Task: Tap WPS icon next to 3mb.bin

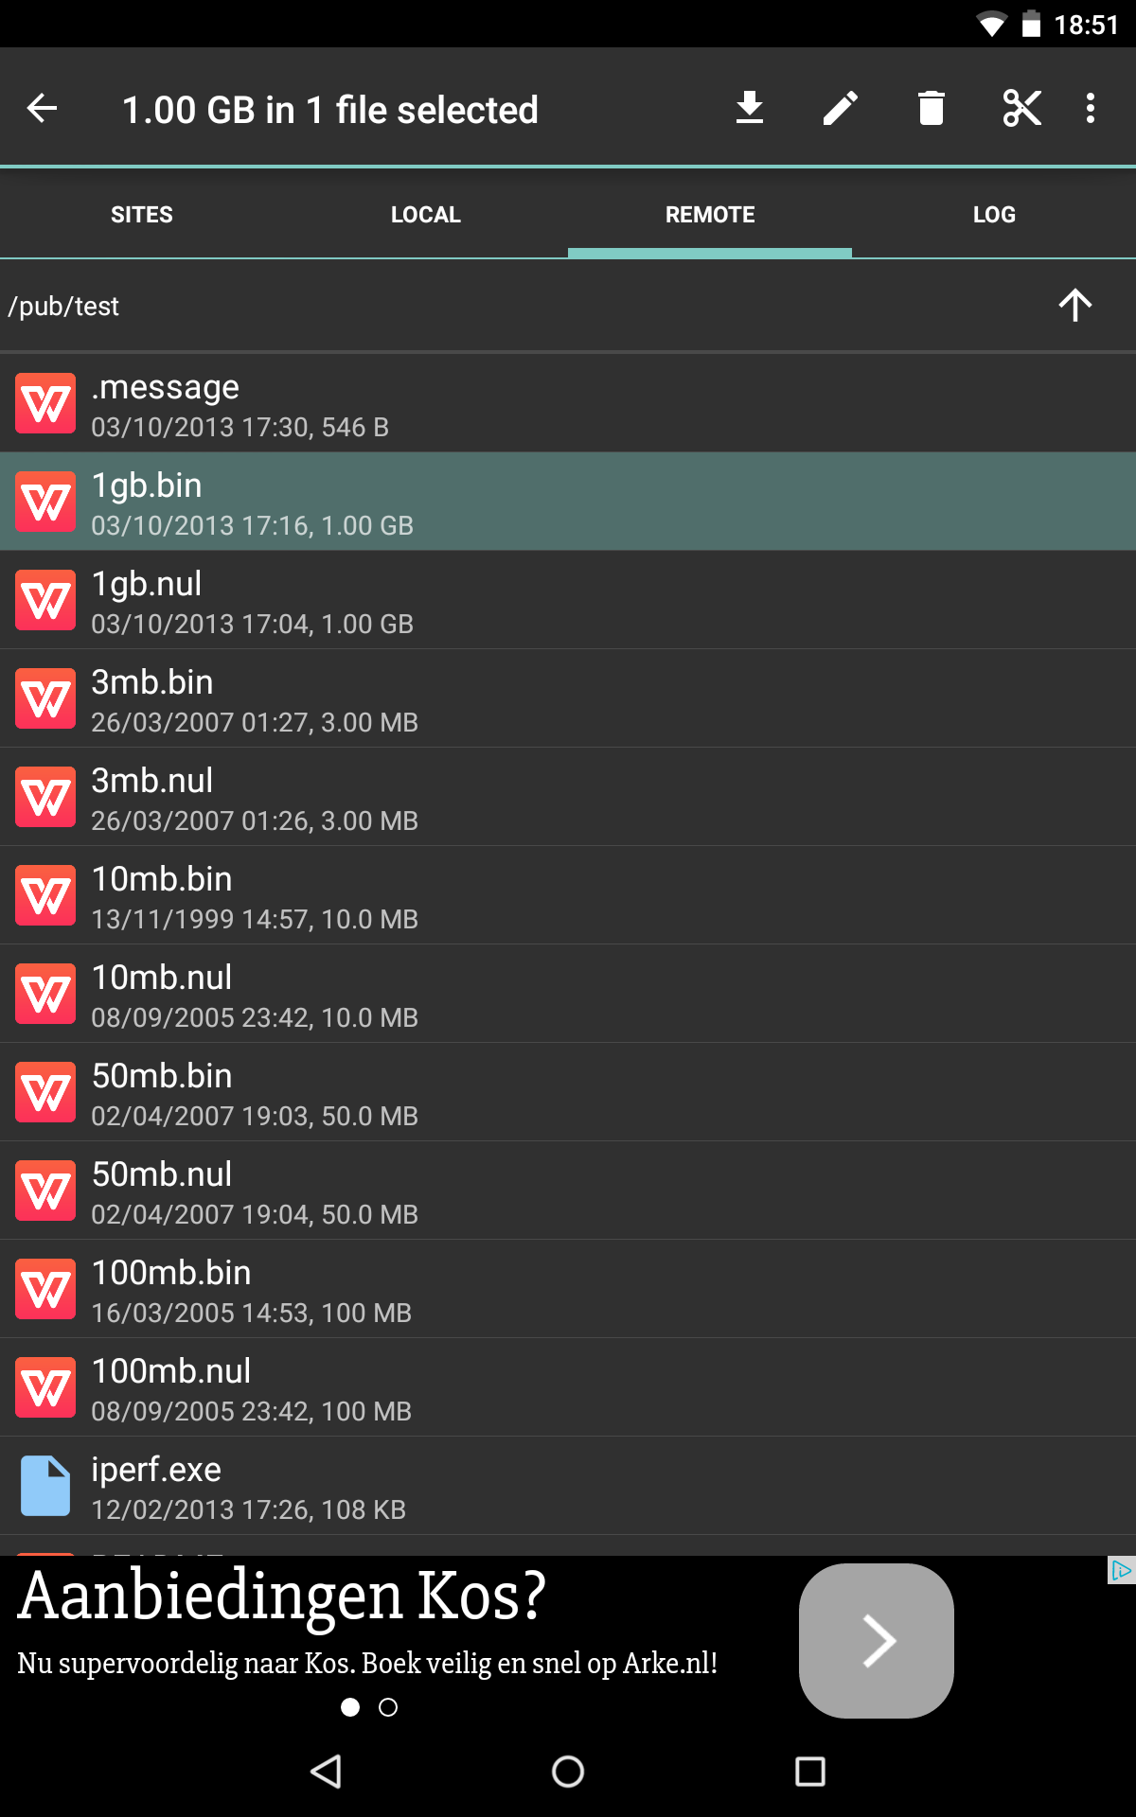Action: 45,698
